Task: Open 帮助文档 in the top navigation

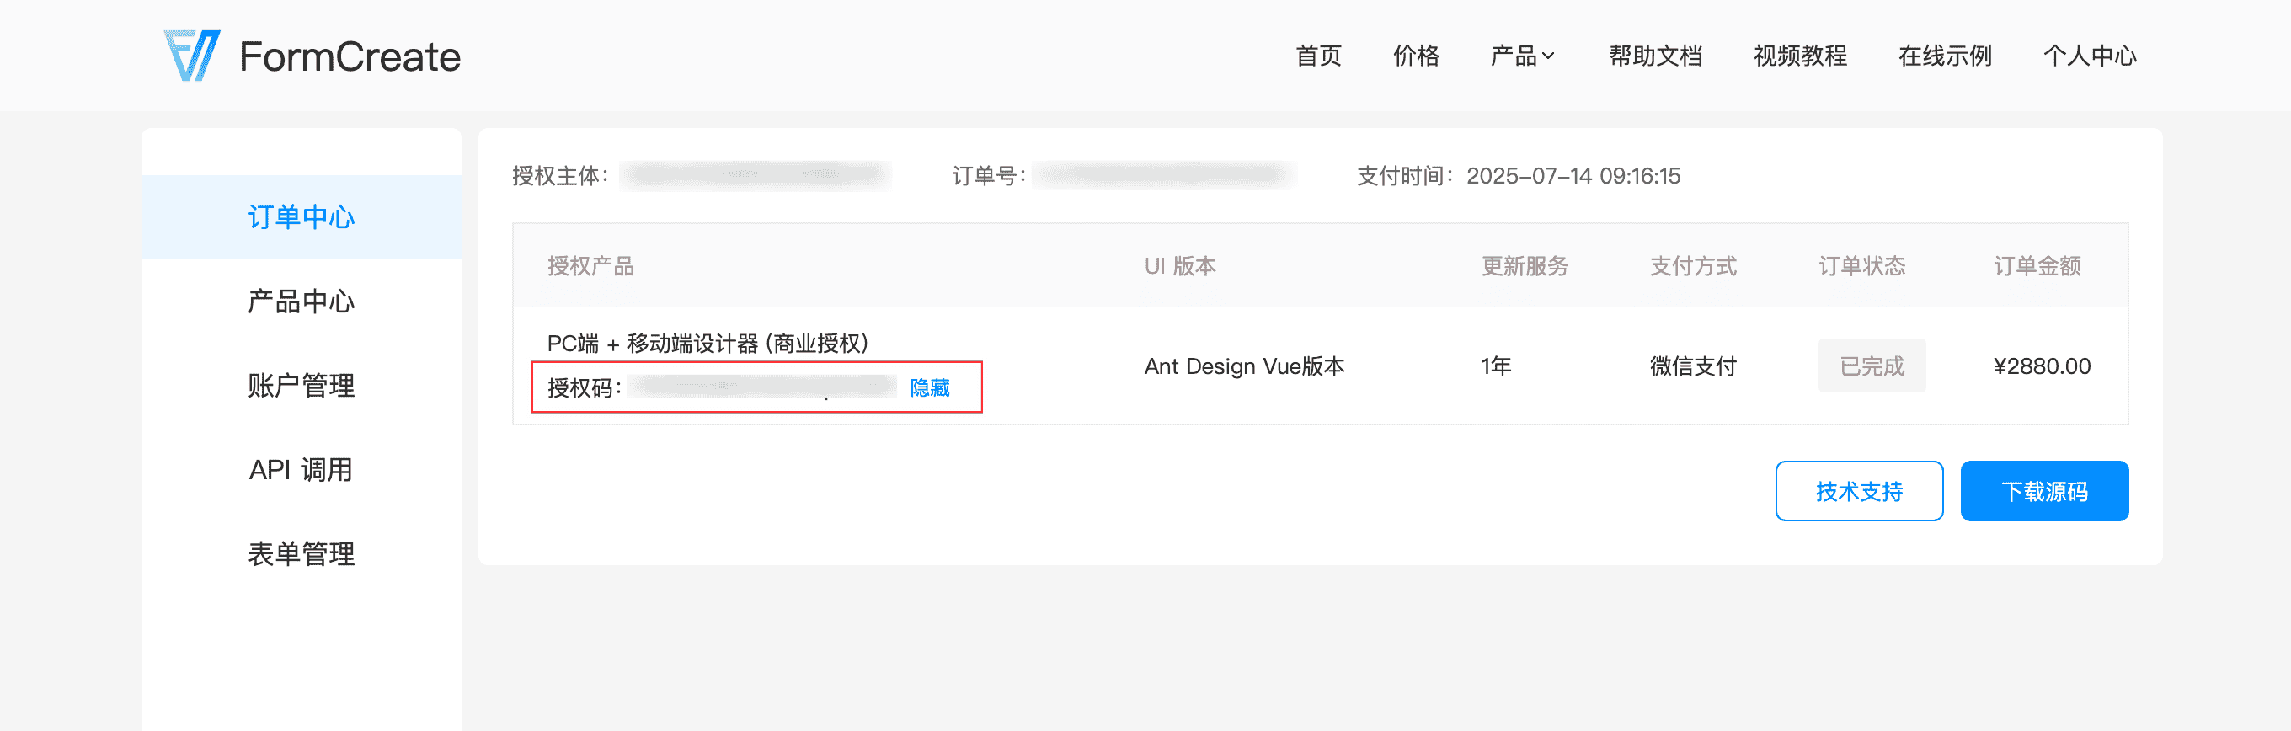Action: [1655, 56]
